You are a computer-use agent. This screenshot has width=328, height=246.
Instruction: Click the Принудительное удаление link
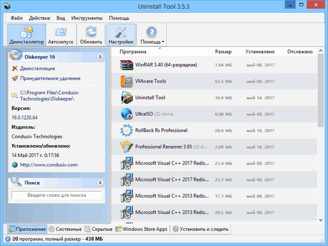(x=50, y=78)
